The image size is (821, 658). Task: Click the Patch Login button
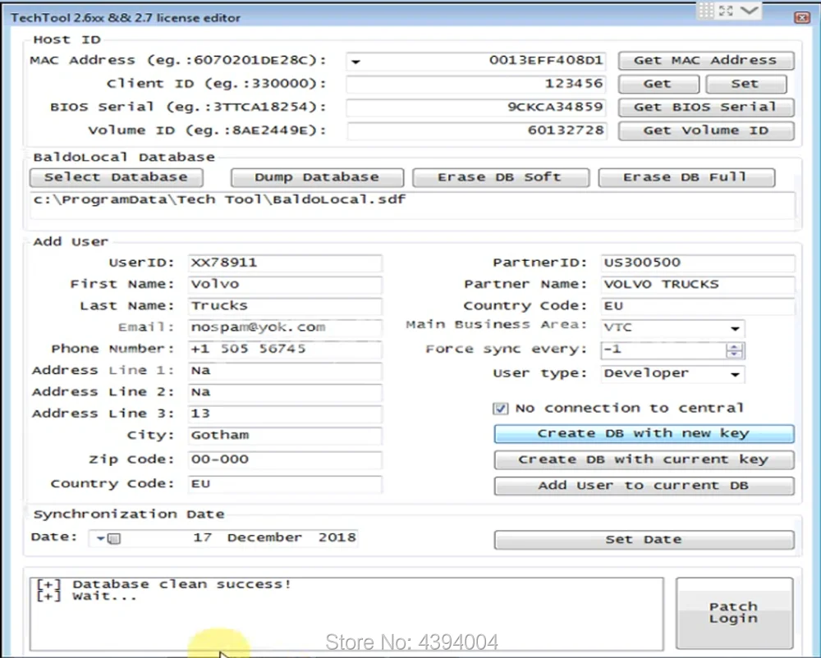pos(734,613)
